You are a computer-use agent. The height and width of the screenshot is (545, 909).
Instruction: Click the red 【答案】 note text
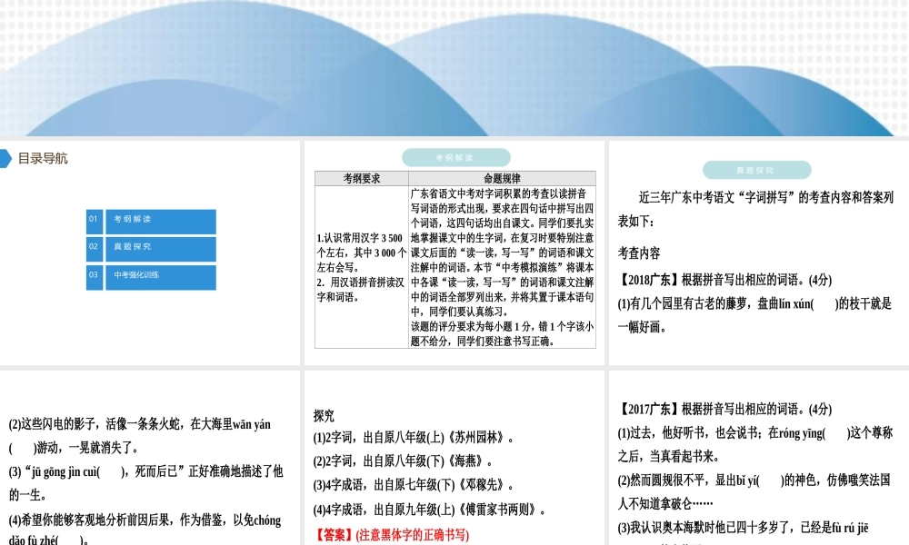pyautogui.click(x=391, y=535)
